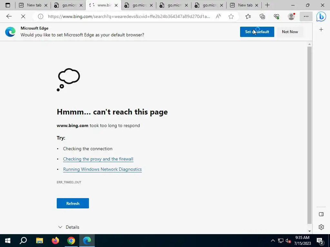Toggle the sidebar panel icon
Screen dimensions: 330x247
(x=321, y=214)
